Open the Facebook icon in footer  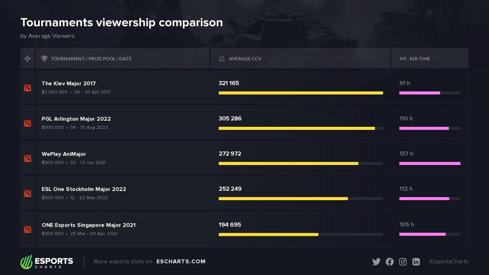tap(390, 262)
